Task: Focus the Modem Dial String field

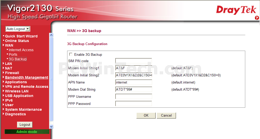Action: pos(134,89)
